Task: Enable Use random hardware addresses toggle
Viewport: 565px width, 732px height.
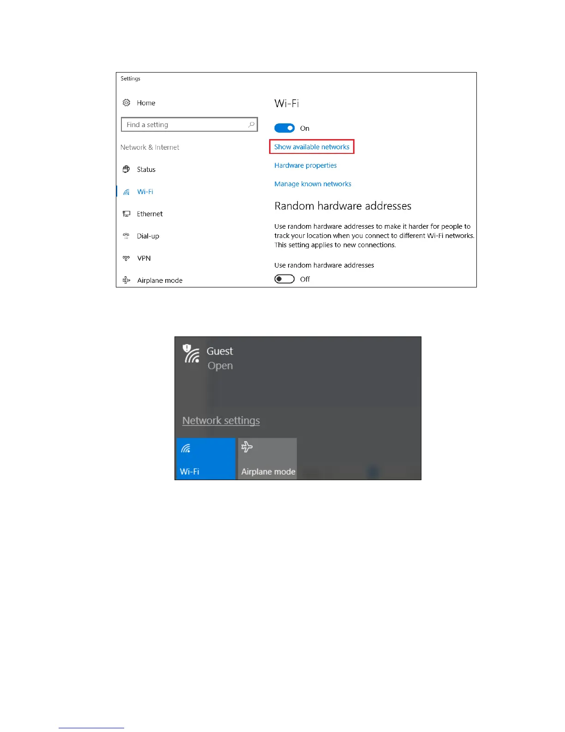Action: click(x=284, y=279)
